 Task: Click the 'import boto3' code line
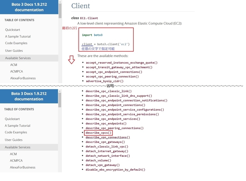click(x=92, y=35)
